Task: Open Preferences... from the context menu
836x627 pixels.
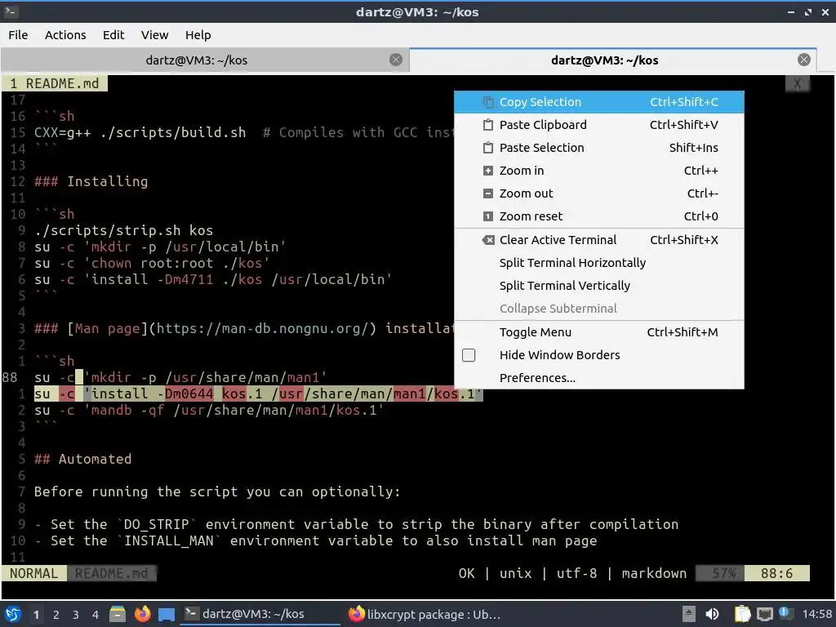Action: point(598,378)
